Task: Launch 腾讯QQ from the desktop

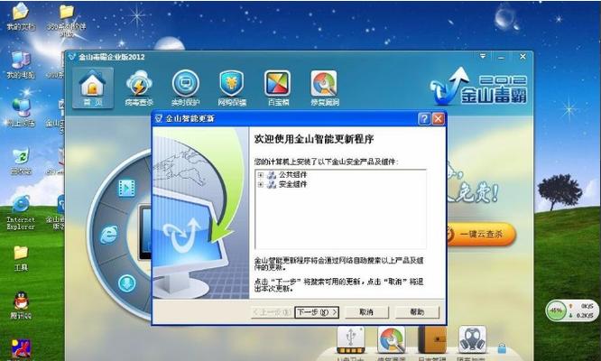Action: coord(21,305)
